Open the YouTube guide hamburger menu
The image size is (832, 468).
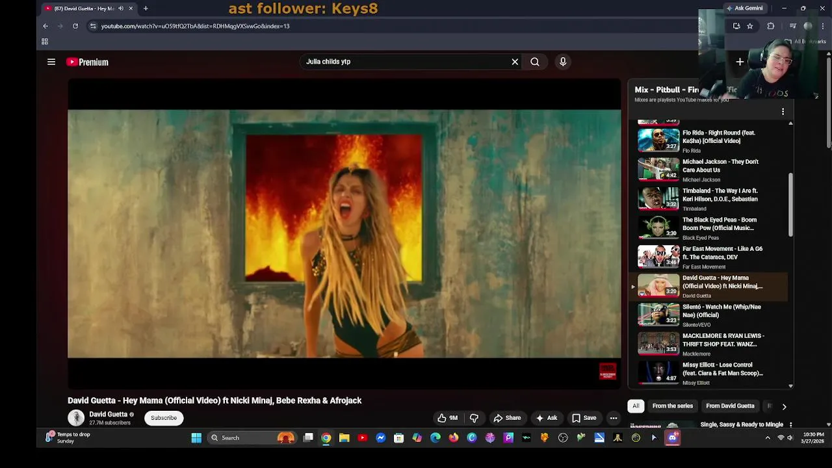[x=51, y=62]
